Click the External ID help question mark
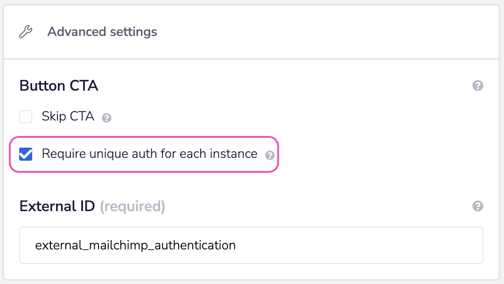This screenshot has height=284, width=504. [477, 206]
